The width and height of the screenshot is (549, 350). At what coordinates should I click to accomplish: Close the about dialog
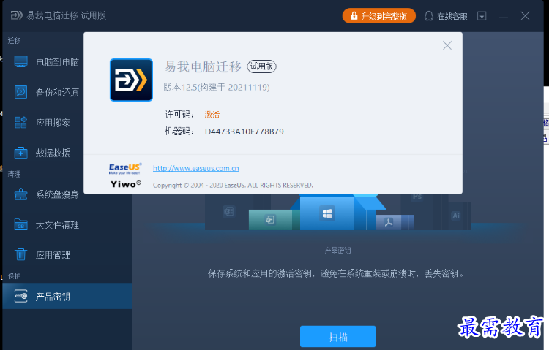(447, 45)
